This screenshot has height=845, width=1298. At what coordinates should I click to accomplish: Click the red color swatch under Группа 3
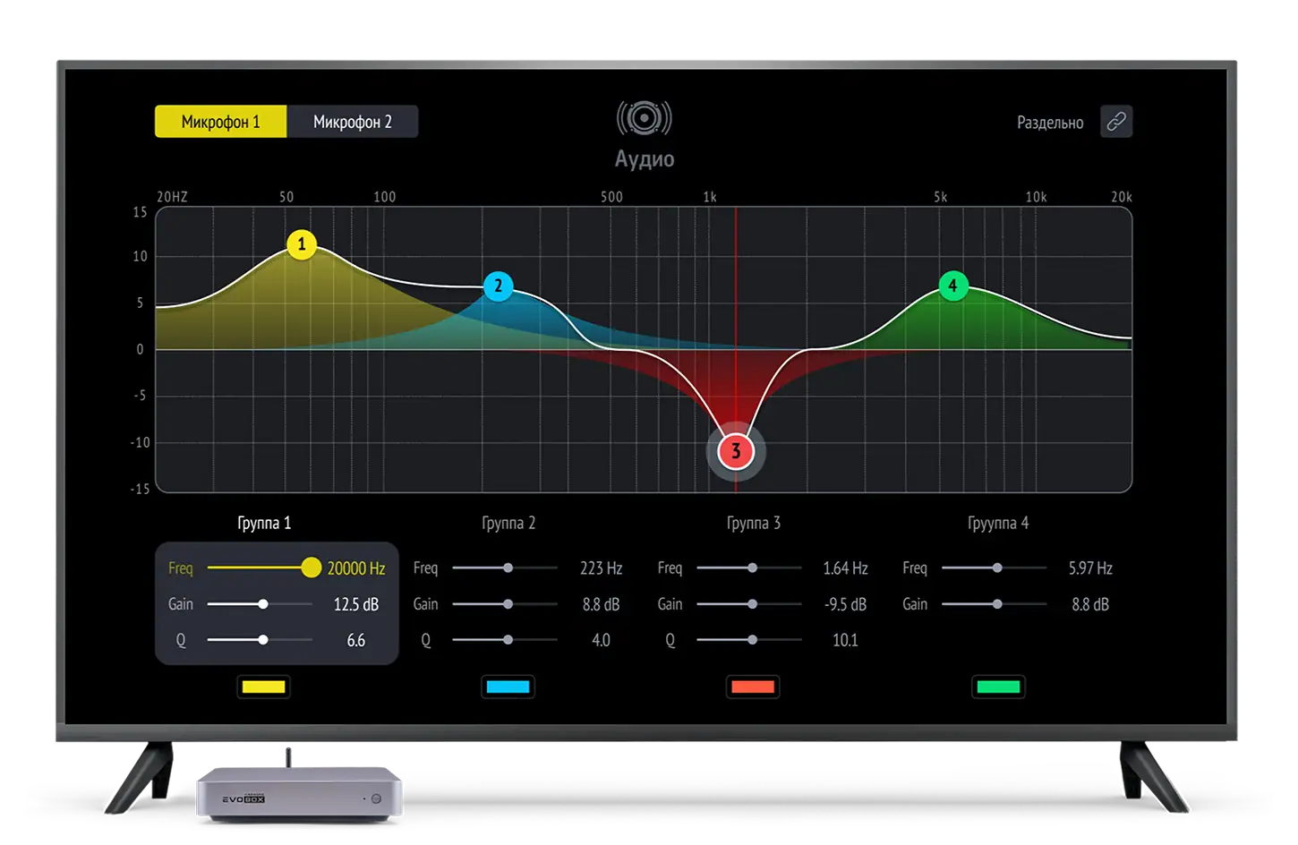[x=752, y=687]
